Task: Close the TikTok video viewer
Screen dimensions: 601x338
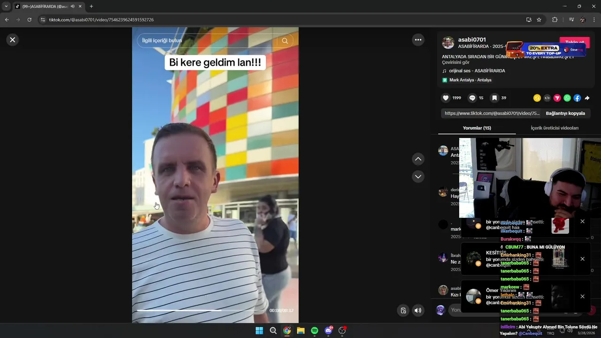Action: coord(13,40)
